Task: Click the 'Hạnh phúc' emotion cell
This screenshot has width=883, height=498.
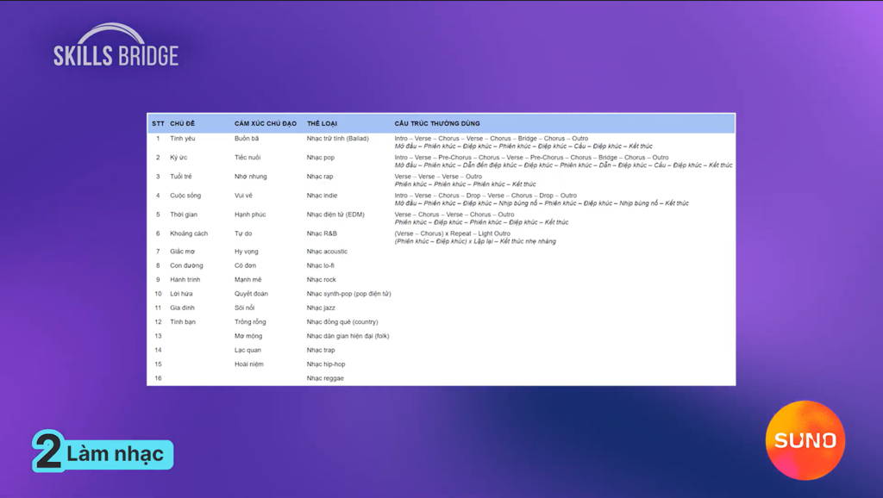Action: tap(250, 215)
